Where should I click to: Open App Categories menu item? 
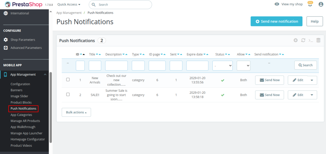pos(21,115)
